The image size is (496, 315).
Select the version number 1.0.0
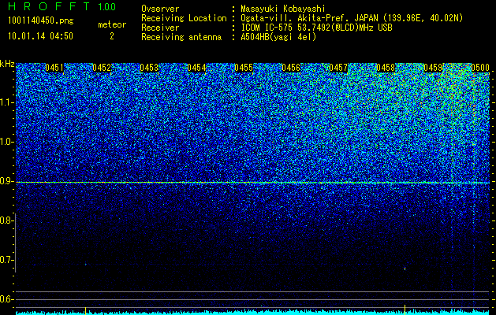click(107, 7)
